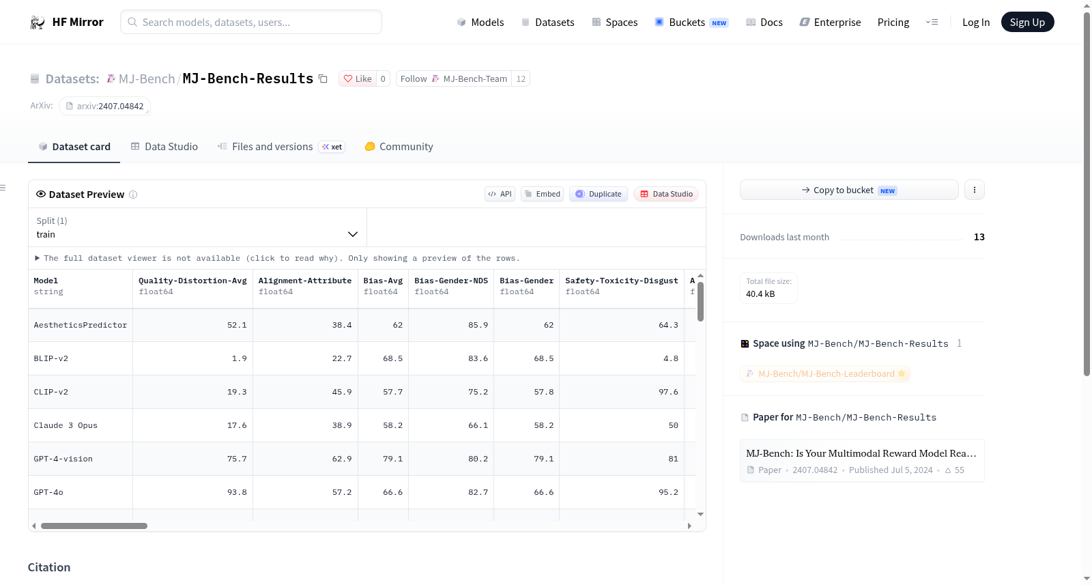
Task: Open the Spaces menu item
Action: tap(615, 23)
